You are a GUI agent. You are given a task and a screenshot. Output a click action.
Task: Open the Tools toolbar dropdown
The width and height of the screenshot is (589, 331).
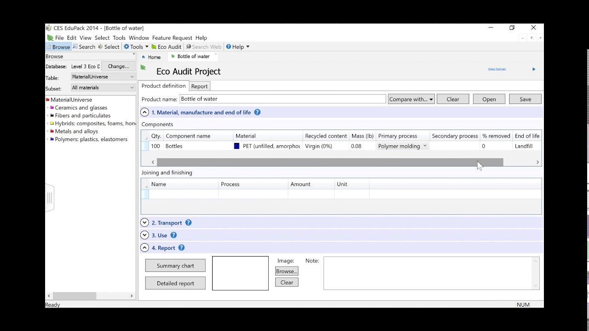click(136, 47)
